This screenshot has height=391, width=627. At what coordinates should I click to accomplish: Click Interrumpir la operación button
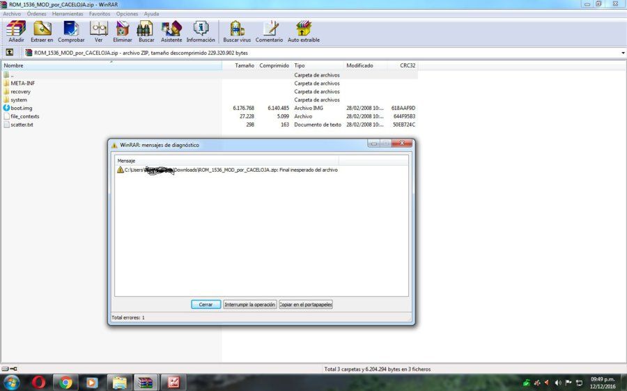250,304
